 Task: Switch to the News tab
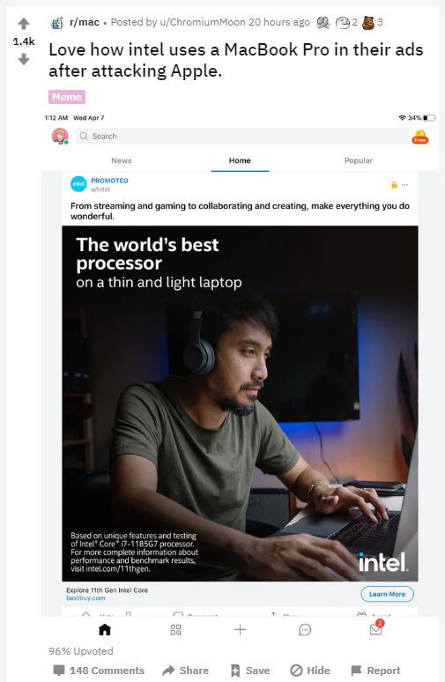tap(122, 160)
